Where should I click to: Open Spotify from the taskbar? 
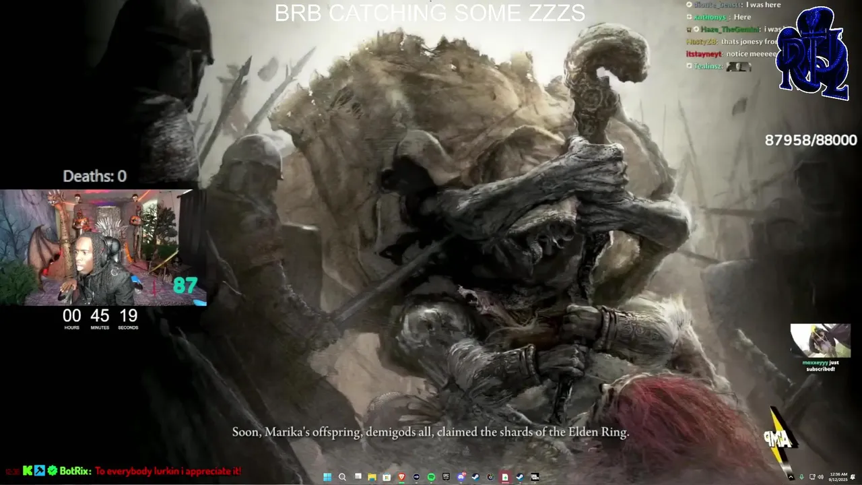pyautogui.click(x=431, y=477)
